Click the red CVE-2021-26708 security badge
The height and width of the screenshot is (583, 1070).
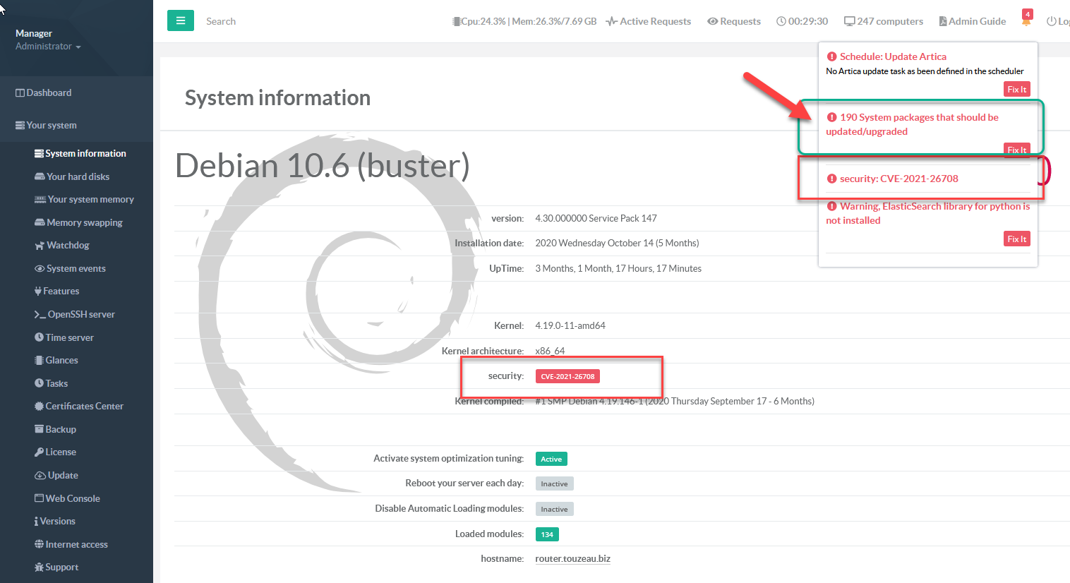tap(567, 376)
